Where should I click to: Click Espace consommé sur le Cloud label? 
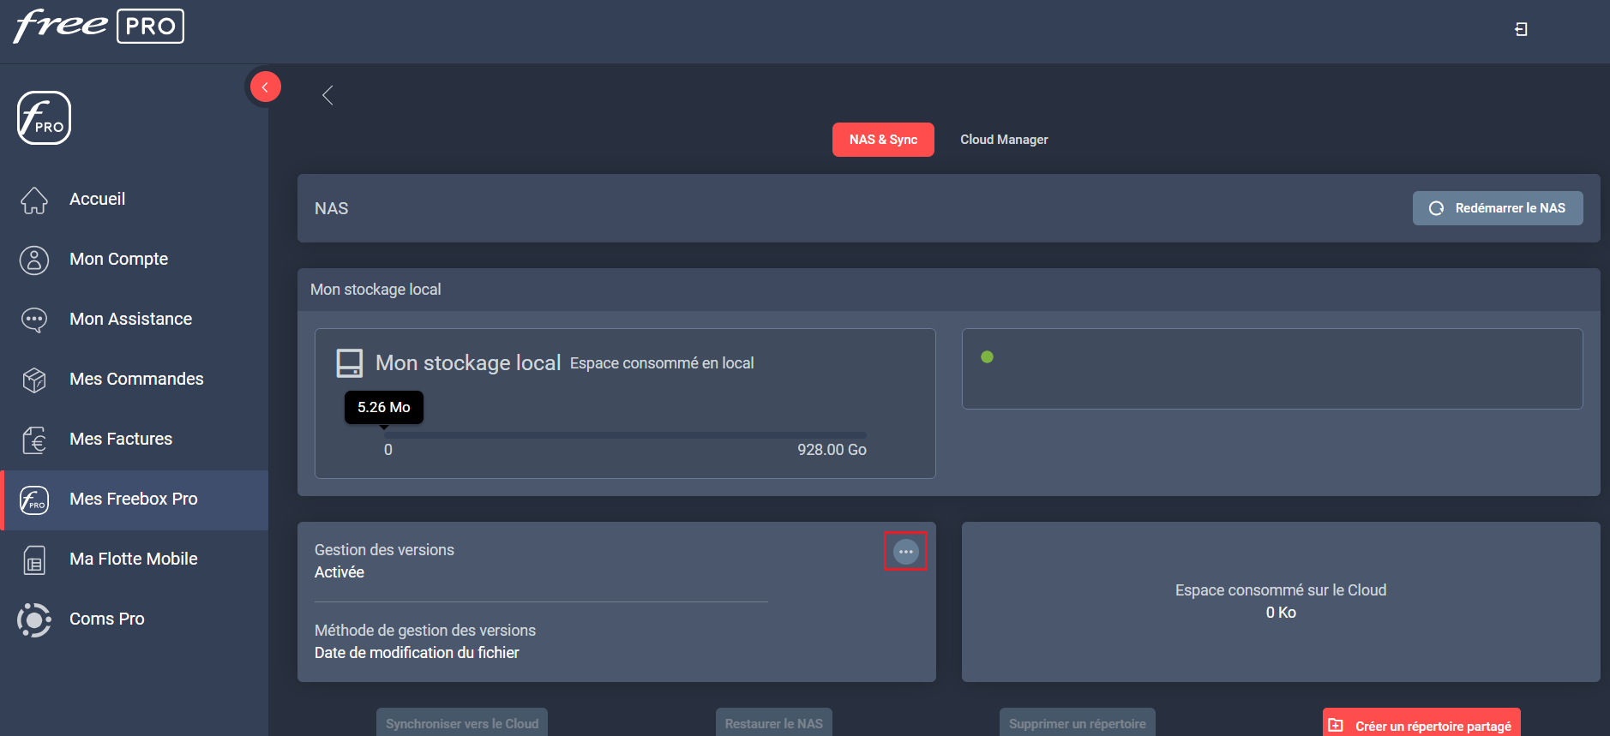(x=1281, y=590)
